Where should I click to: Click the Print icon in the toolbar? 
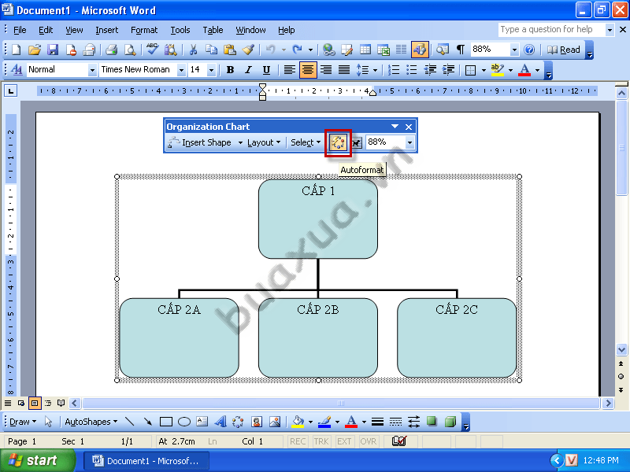tap(111, 50)
